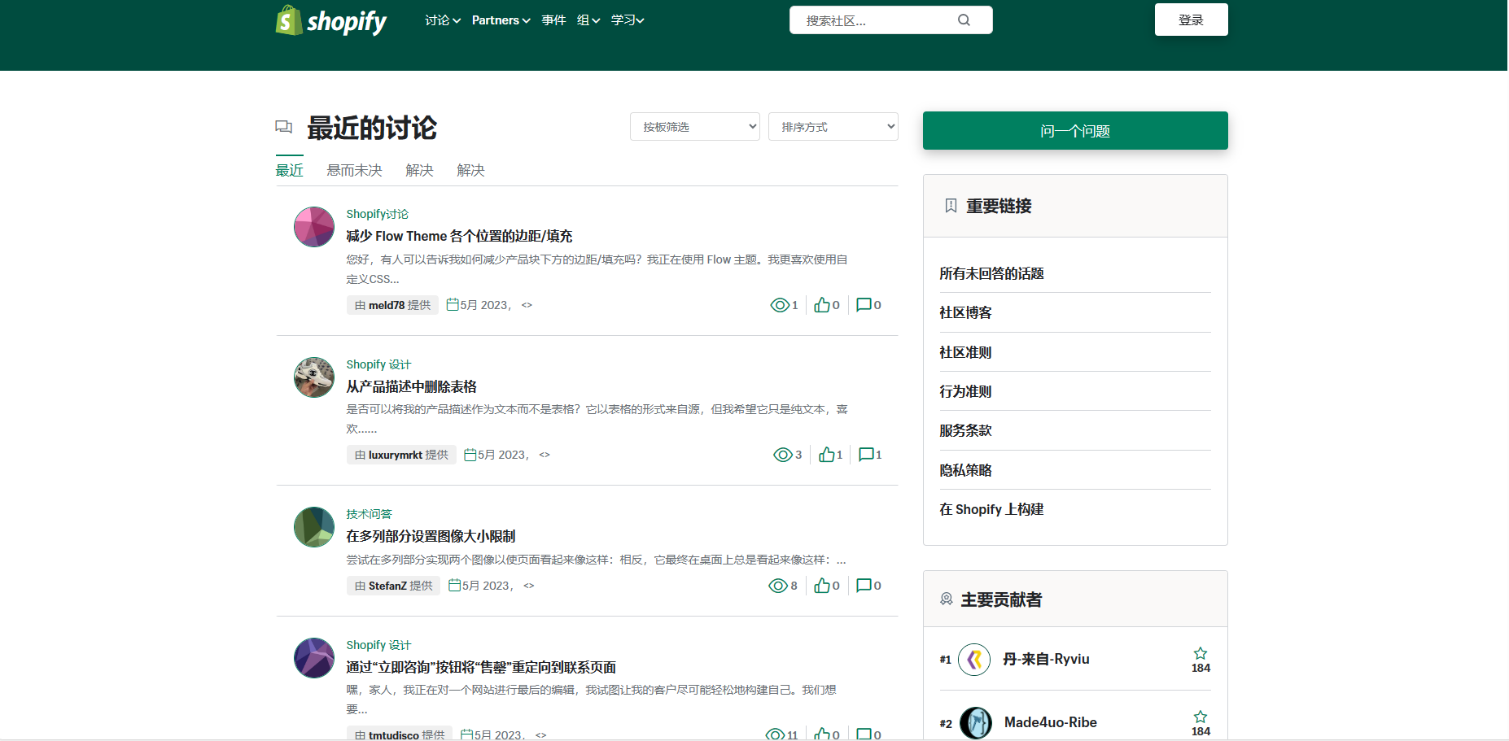Open 社区博客 link
Viewport: 1509px width, 741px height.
(x=965, y=312)
